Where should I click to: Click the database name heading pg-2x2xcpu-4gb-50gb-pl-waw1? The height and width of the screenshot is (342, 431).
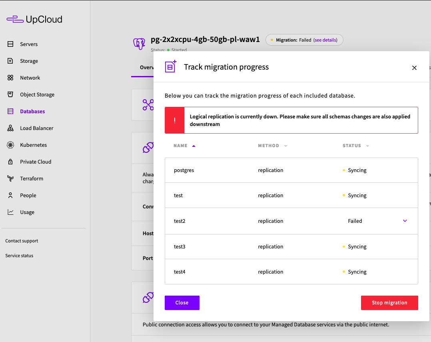click(205, 39)
